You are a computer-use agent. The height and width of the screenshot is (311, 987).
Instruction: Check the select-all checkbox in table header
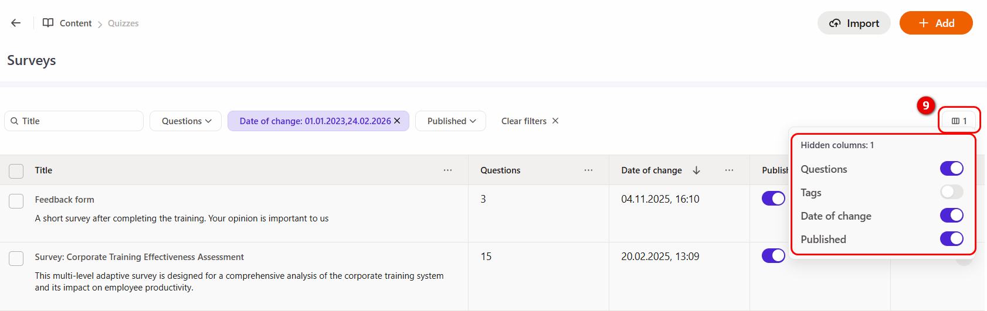coord(16,171)
